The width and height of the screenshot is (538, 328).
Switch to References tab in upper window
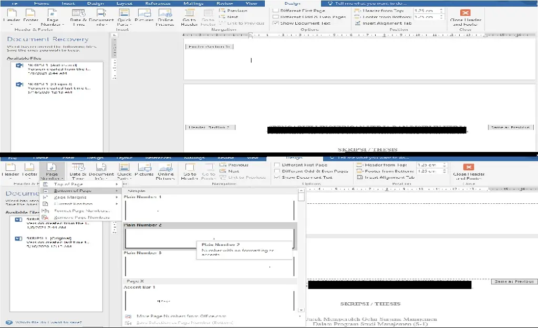(x=158, y=3)
